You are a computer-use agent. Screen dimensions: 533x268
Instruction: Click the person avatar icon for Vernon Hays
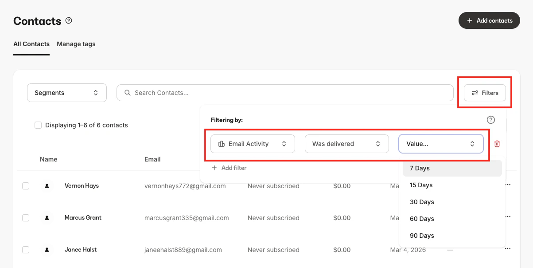click(47, 186)
